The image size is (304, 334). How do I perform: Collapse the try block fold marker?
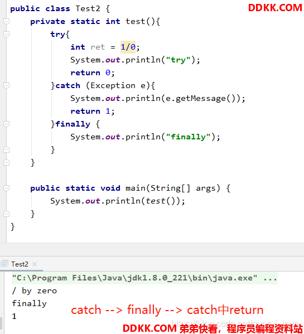tap(6, 34)
